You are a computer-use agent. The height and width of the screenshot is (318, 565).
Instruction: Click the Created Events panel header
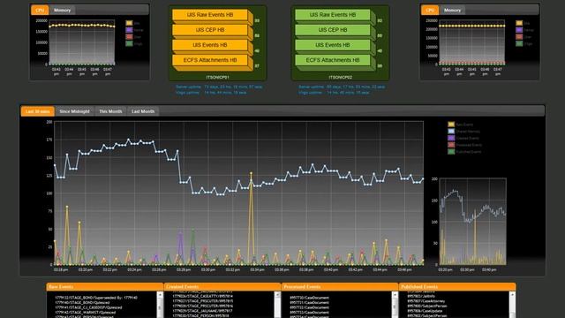222,287
